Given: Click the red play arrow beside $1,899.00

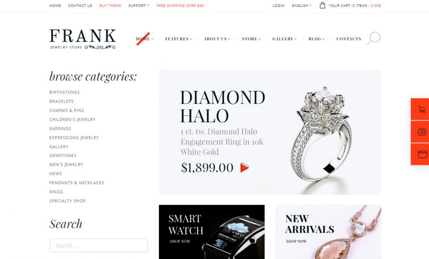Looking at the screenshot, I should (x=244, y=167).
